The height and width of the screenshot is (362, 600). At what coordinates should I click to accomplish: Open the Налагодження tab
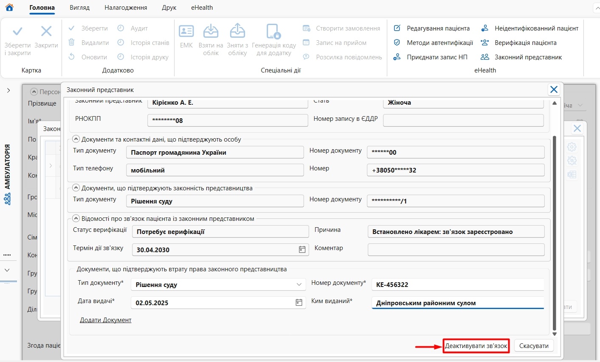click(x=126, y=8)
